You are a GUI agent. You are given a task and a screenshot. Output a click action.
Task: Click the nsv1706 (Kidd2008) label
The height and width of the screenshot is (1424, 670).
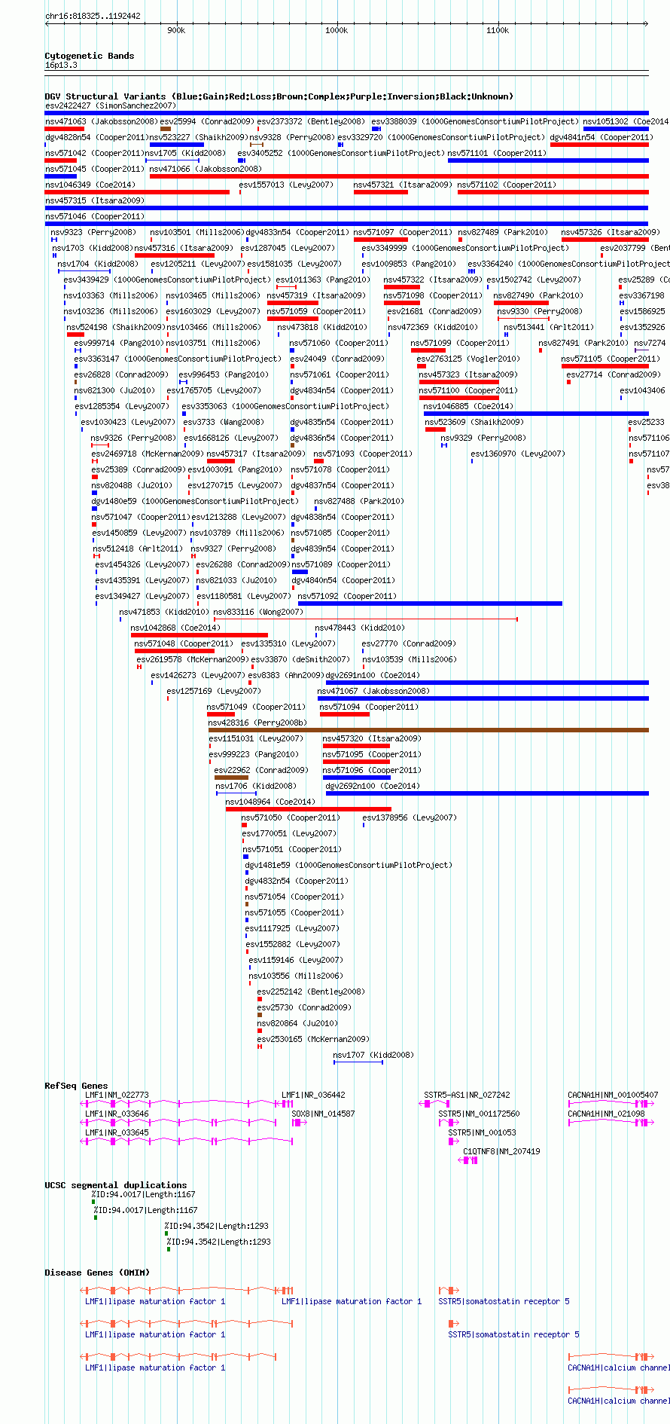coord(256,786)
